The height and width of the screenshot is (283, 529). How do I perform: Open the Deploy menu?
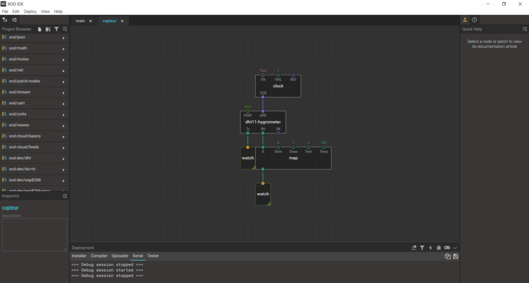30,11
